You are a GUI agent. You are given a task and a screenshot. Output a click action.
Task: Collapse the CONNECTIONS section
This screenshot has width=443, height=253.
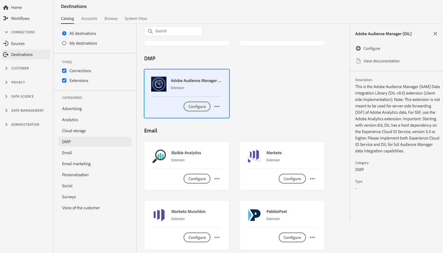[x=6, y=32]
